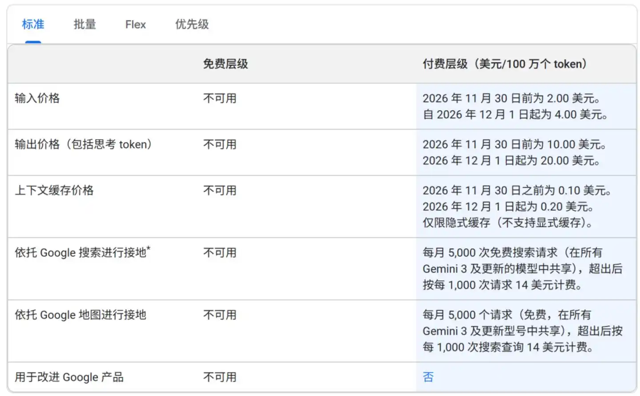Viewport: 640px width, 396px height.
Task: Click 不可用 in the 输入价格 row
Action: click(x=220, y=98)
